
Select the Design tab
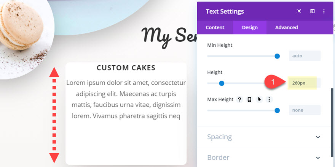(250, 27)
